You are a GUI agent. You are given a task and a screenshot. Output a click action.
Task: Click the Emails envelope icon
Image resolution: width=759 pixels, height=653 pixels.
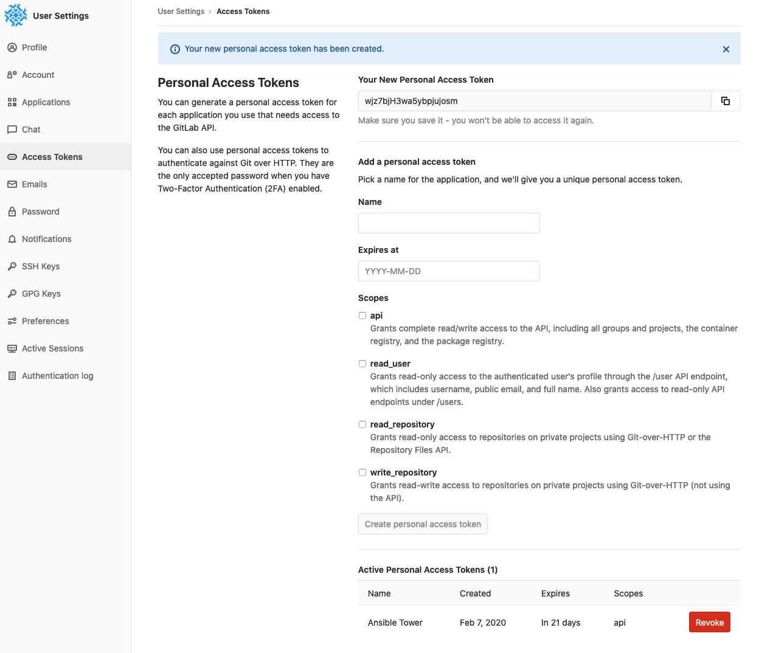tap(12, 184)
